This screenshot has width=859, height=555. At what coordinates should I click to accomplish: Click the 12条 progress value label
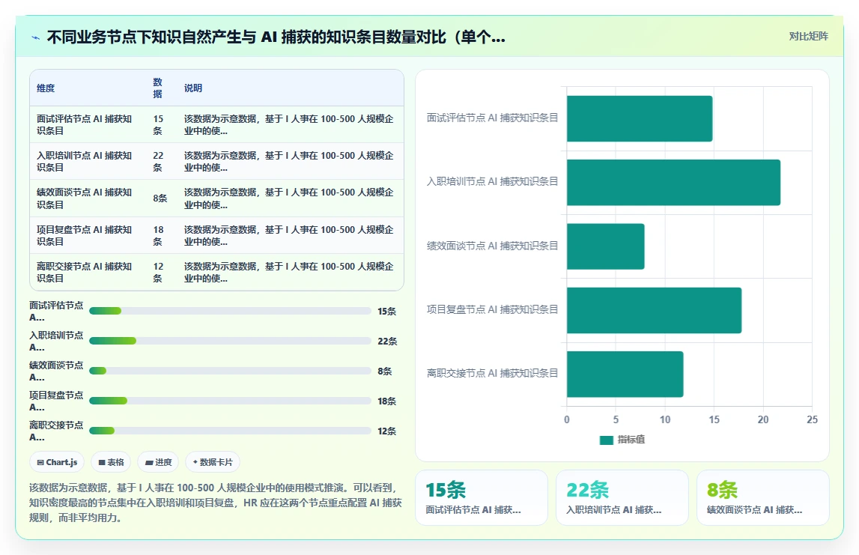click(x=386, y=431)
